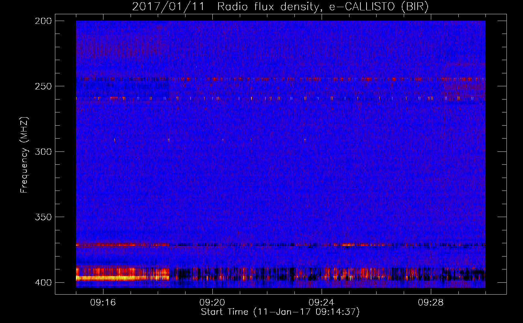The image size is (523, 323).
Task: Click the red interference band near 371 MHz
Action: pos(123,245)
